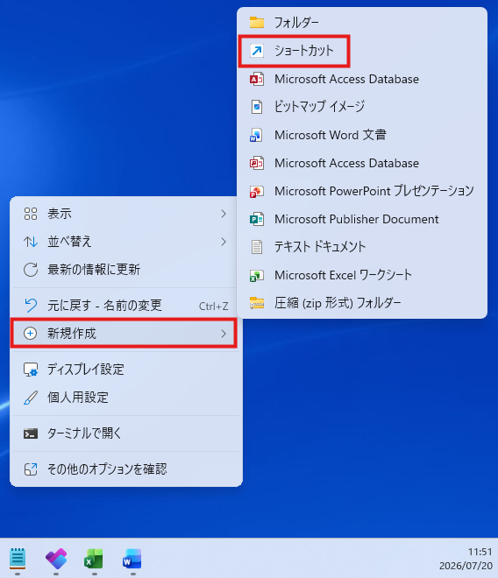The width and height of the screenshot is (498, 578).
Task: Click 最新の情報に更新 to refresh
Action: pyautogui.click(x=125, y=270)
